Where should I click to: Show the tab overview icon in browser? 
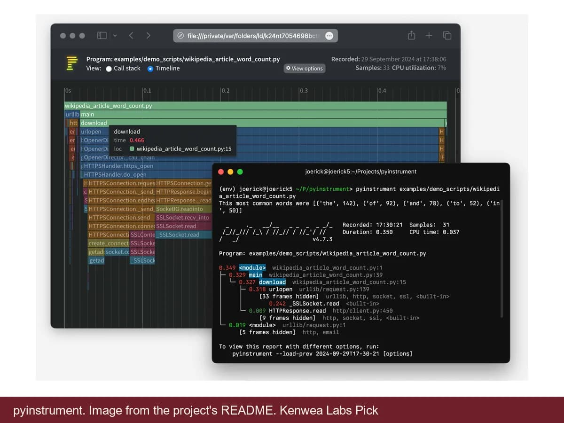click(447, 35)
